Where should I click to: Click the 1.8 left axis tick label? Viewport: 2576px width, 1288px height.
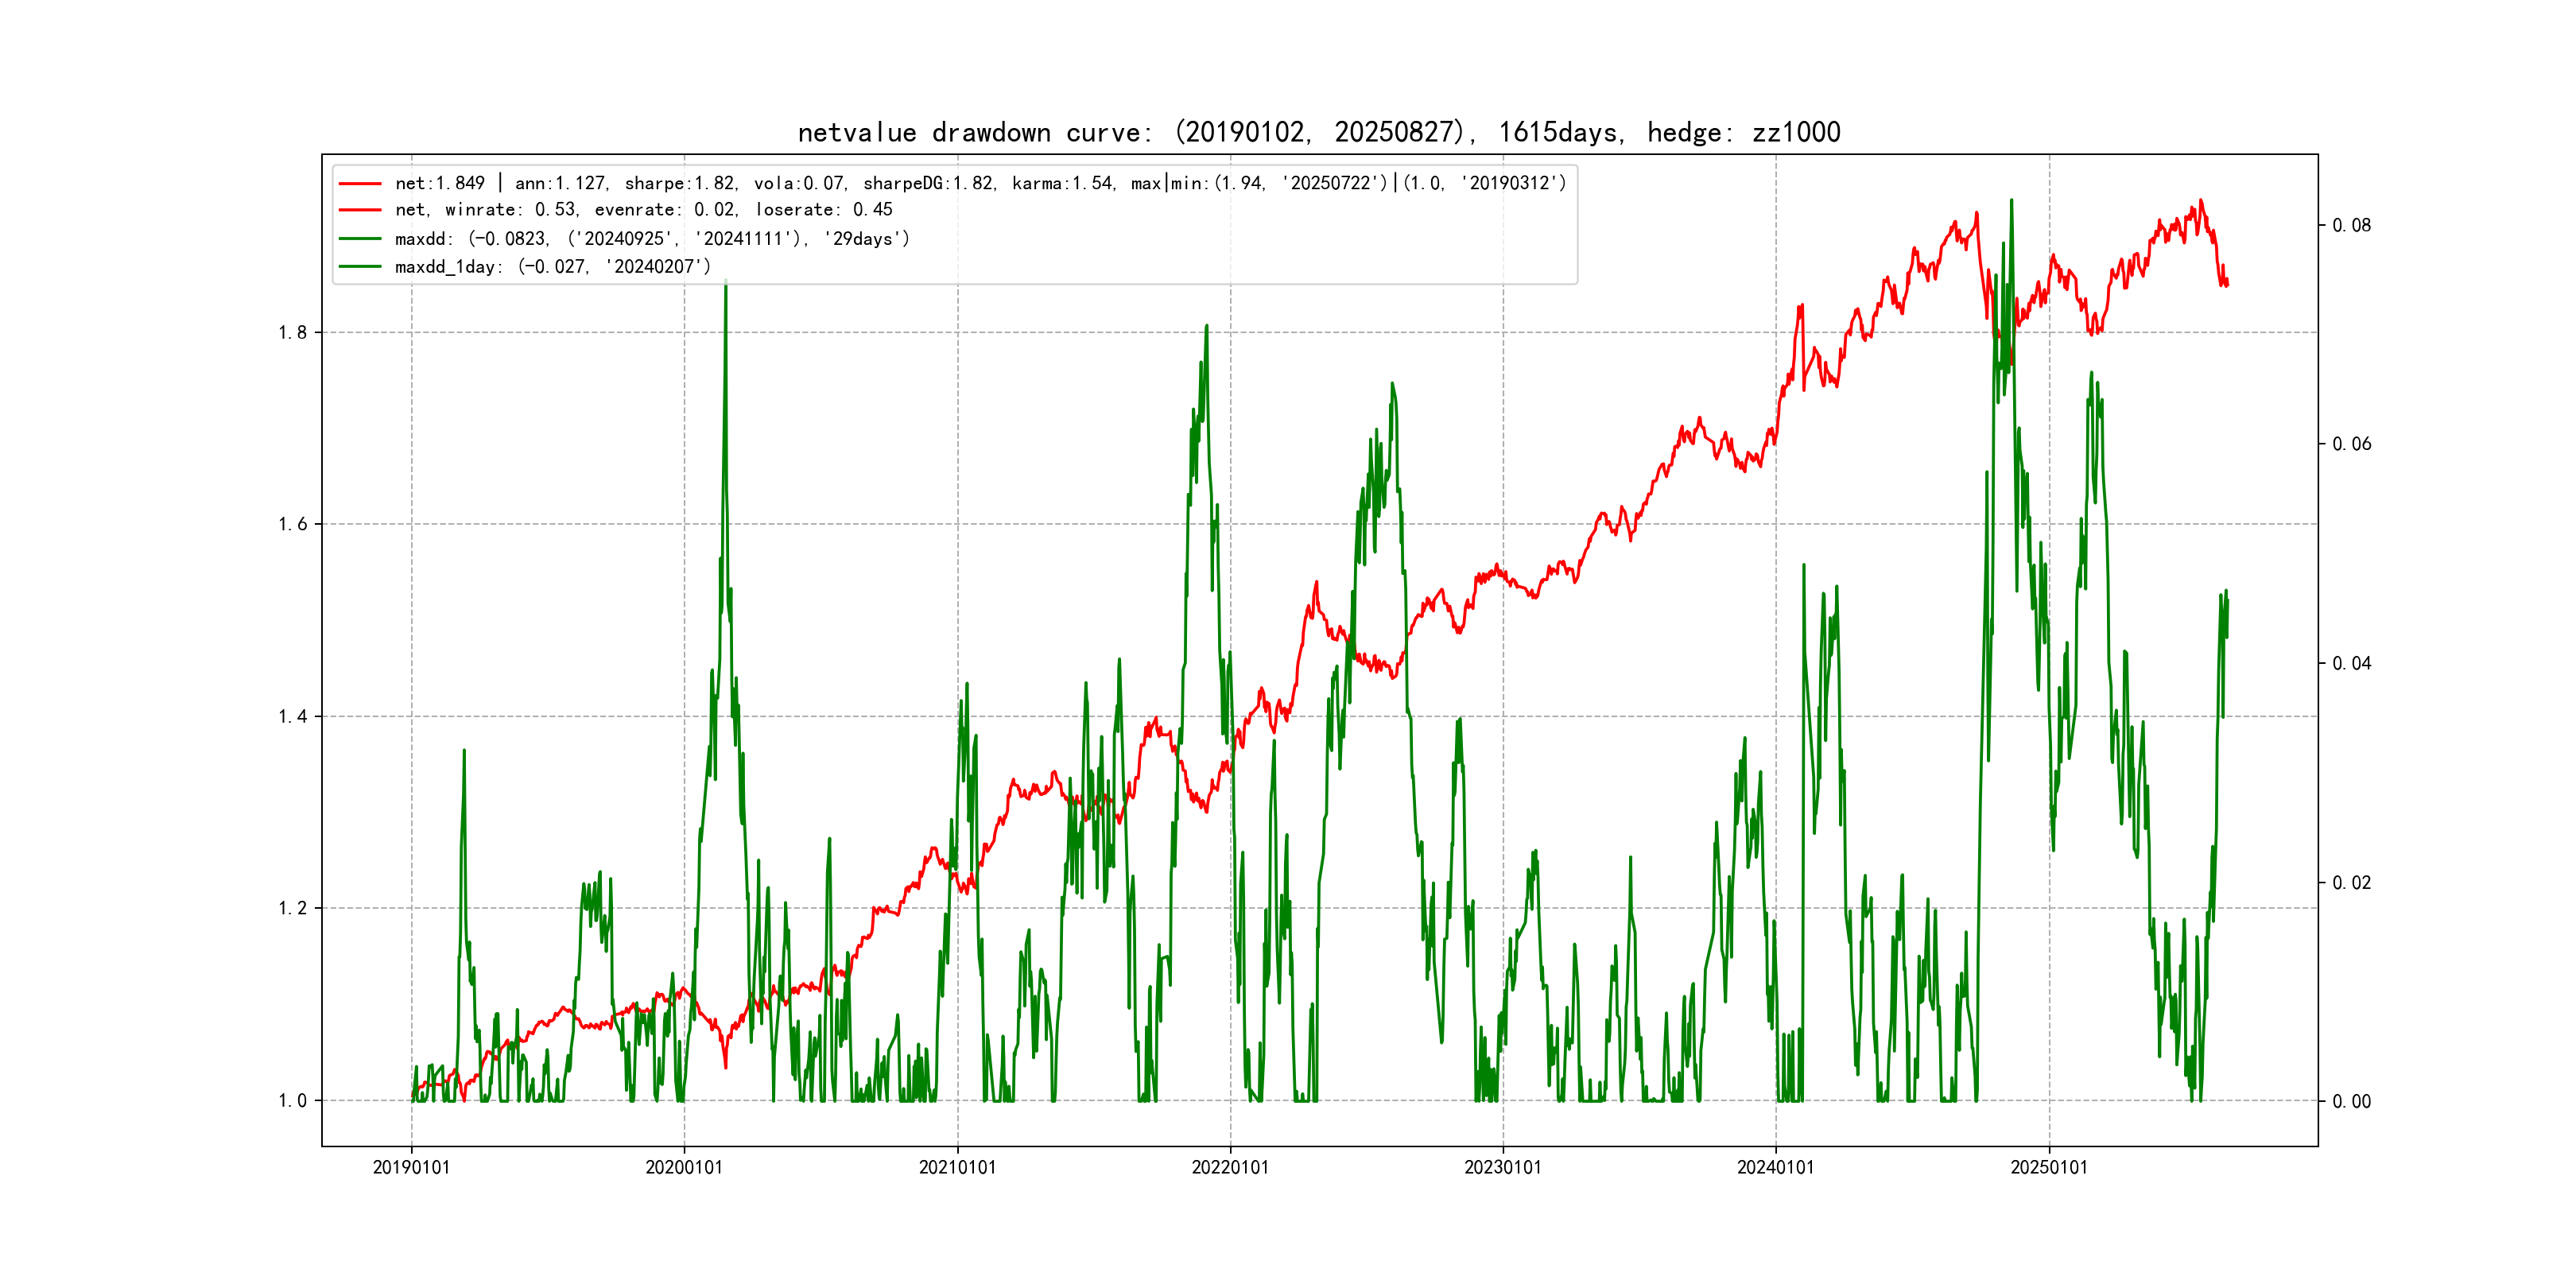coord(292,333)
